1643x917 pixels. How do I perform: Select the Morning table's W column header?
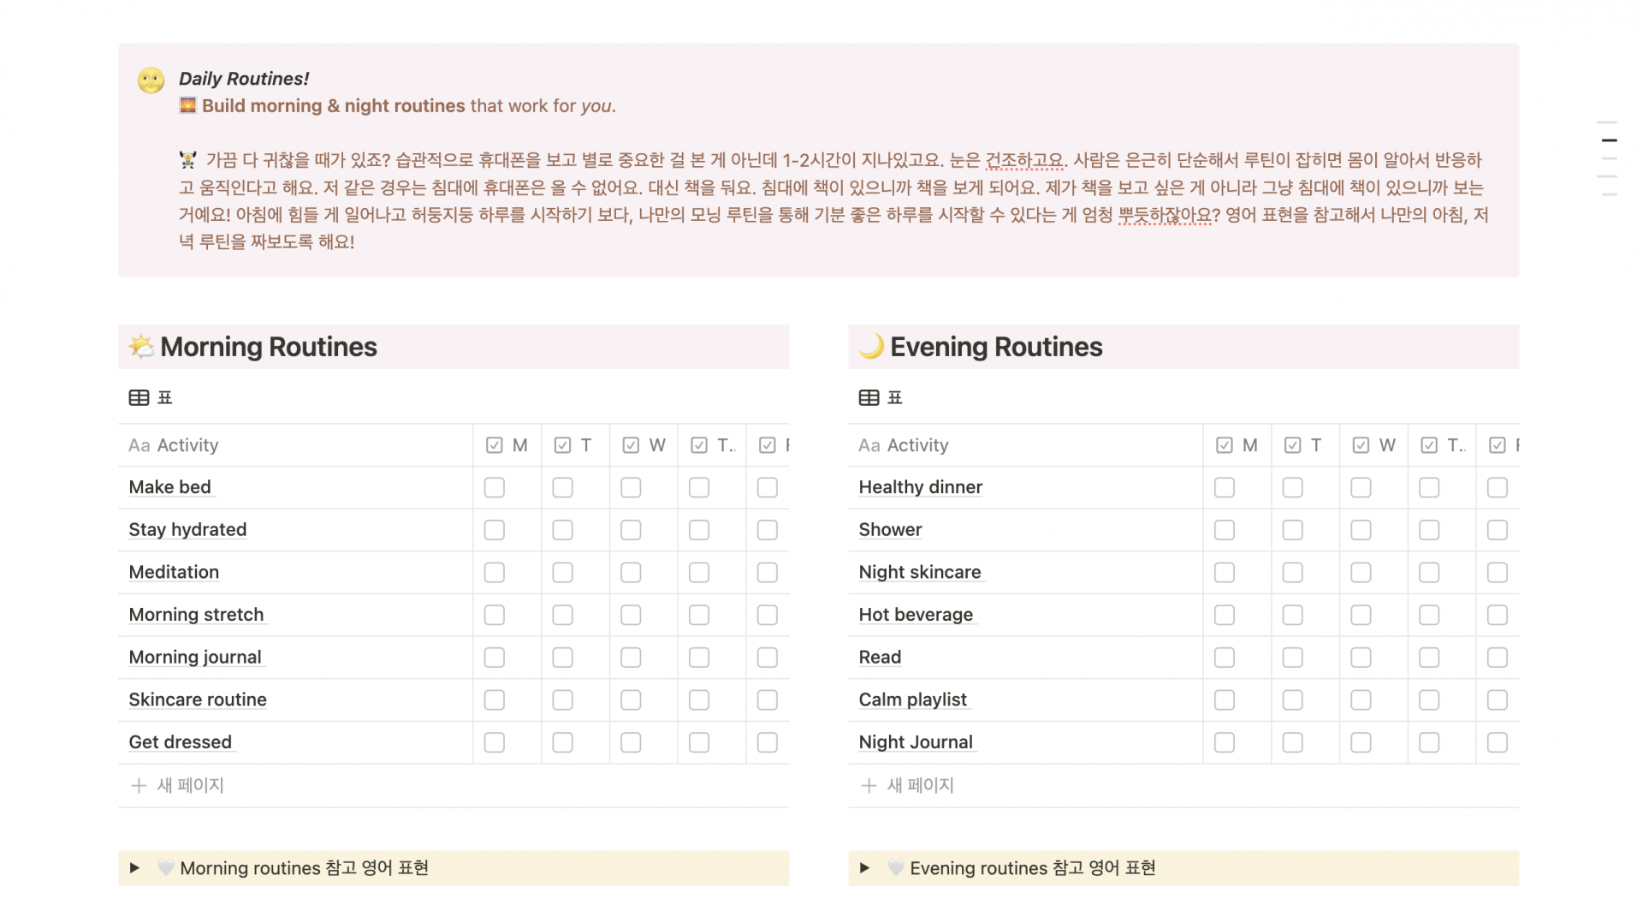644,445
